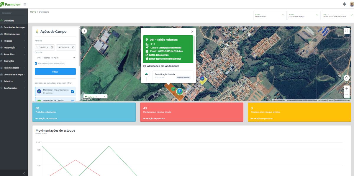
Task: Click the Ocorrências de campo bug icon
Action: coord(2,27)
